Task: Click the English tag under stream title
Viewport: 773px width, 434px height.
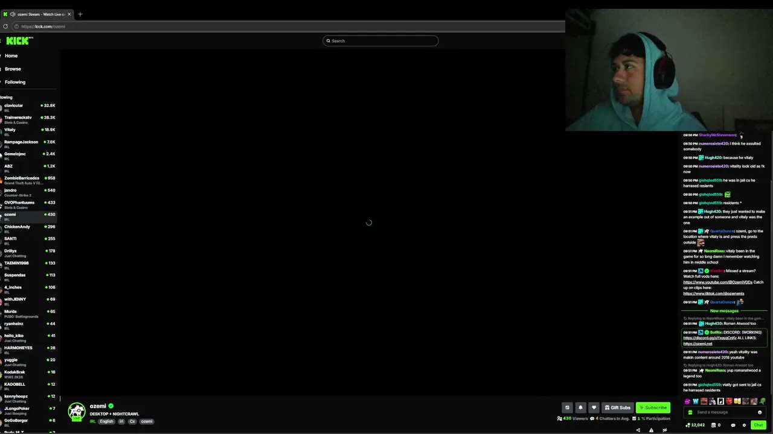Action: pos(107,421)
